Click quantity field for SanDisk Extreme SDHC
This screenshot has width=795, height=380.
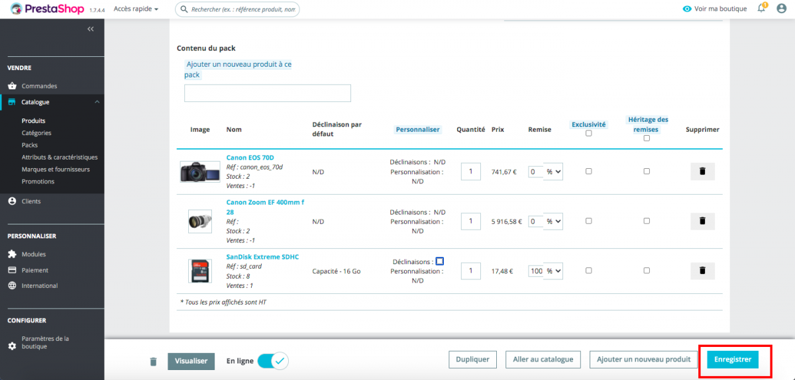(471, 271)
